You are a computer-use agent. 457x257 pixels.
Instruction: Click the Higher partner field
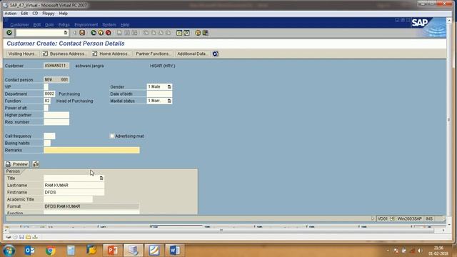click(x=56, y=115)
